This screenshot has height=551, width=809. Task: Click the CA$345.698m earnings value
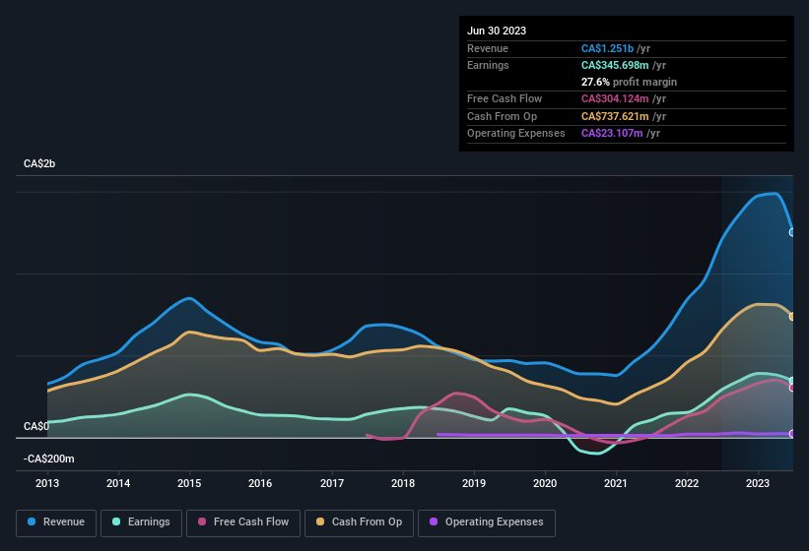[615, 65]
